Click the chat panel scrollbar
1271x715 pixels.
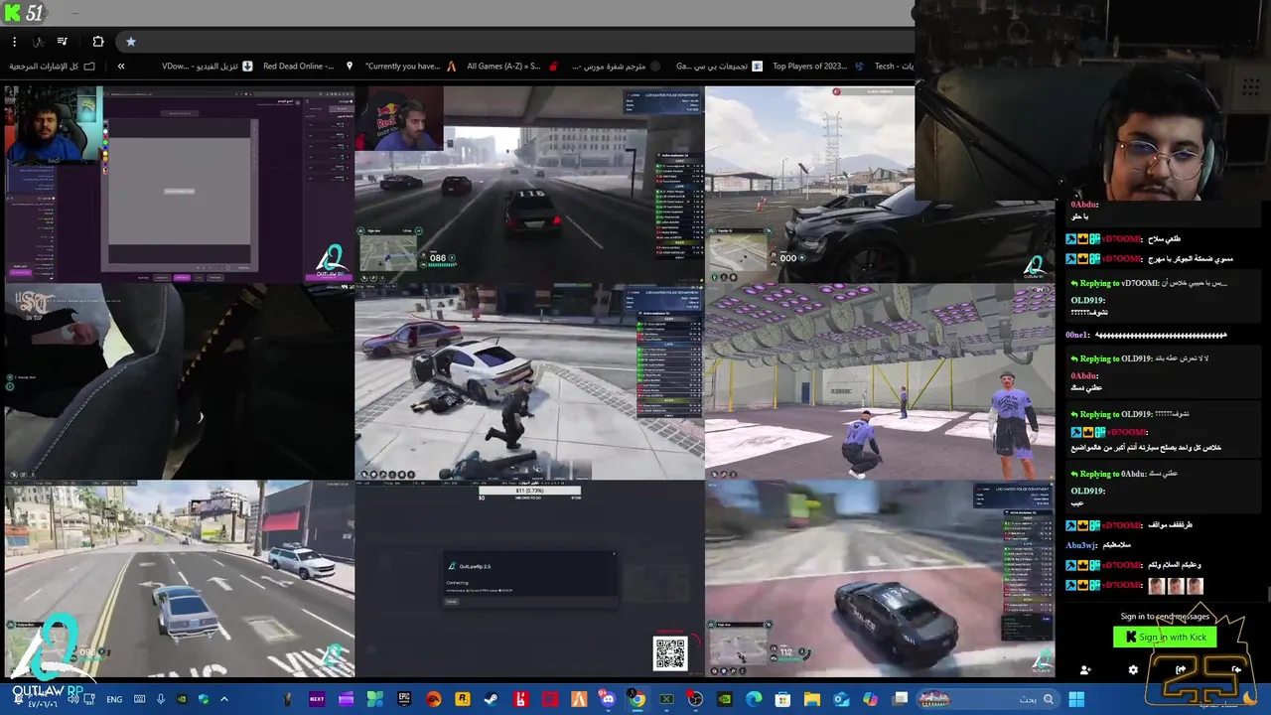pos(1267,596)
